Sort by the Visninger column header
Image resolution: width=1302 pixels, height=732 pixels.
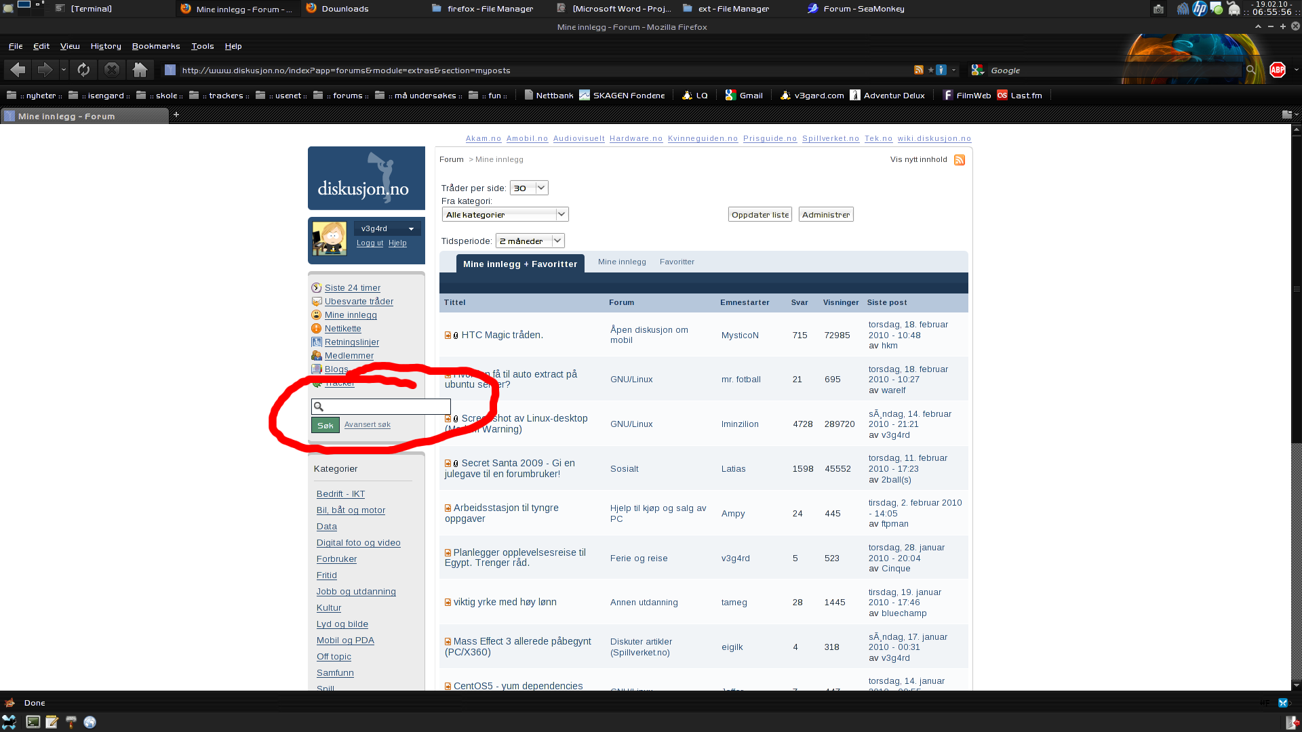click(841, 302)
